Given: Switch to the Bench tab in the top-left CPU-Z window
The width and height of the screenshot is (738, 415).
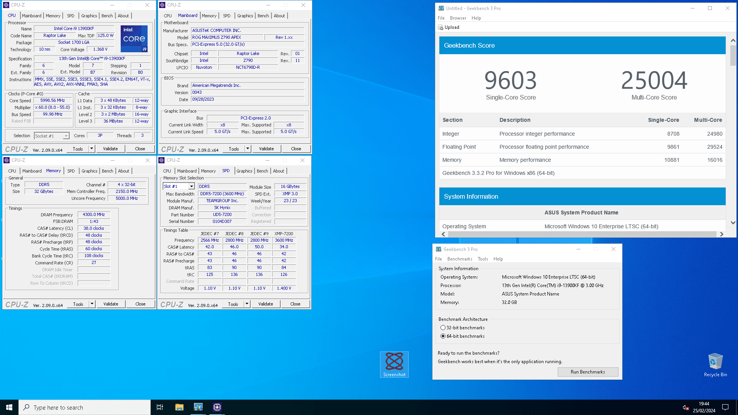Looking at the screenshot, I should 107,16.
